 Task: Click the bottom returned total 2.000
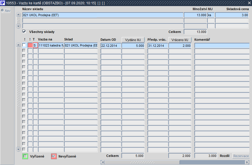[180, 156]
